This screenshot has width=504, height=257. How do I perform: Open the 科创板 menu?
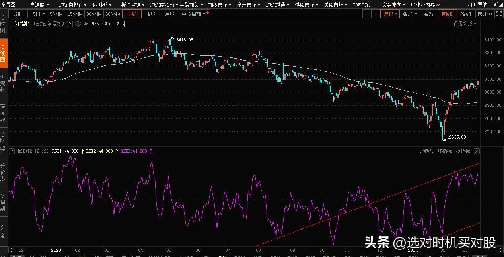102,5
